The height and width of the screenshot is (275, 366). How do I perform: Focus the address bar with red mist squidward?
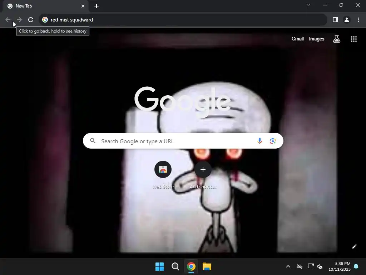coord(183,20)
